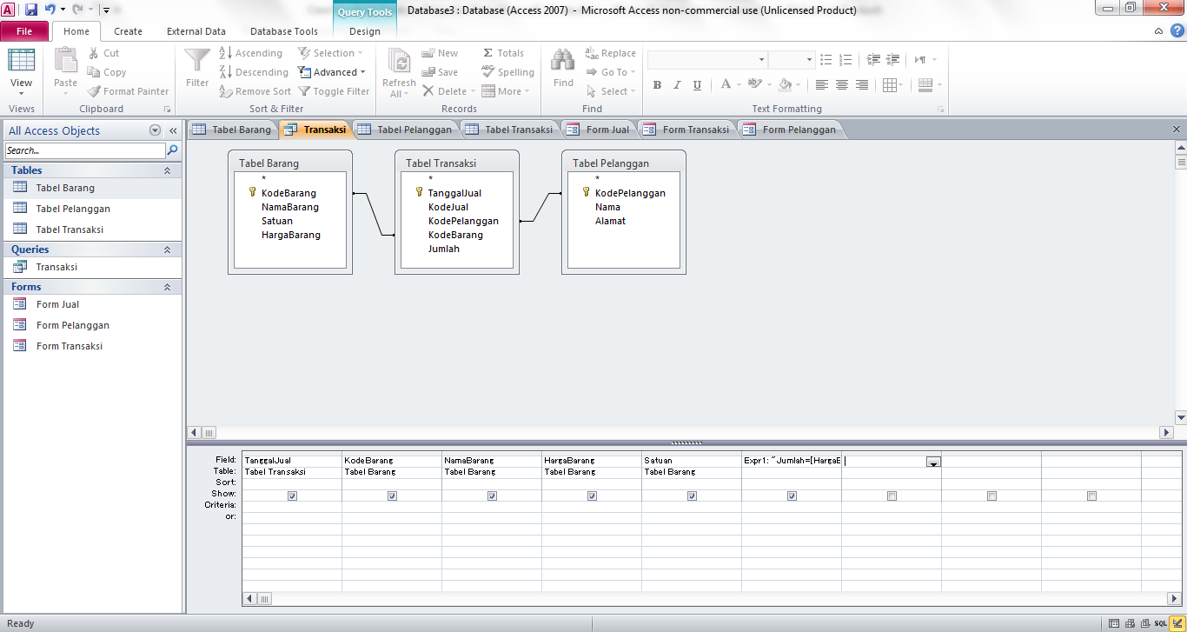This screenshot has height=632, width=1187.
Task: Switch to the Create ribbon tab
Action: [128, 31]
